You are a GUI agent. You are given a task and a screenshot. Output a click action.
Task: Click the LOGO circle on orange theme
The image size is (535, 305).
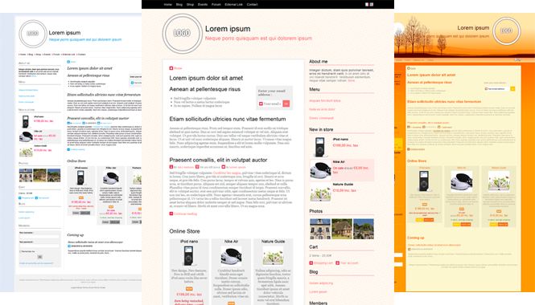coord(507,31)
